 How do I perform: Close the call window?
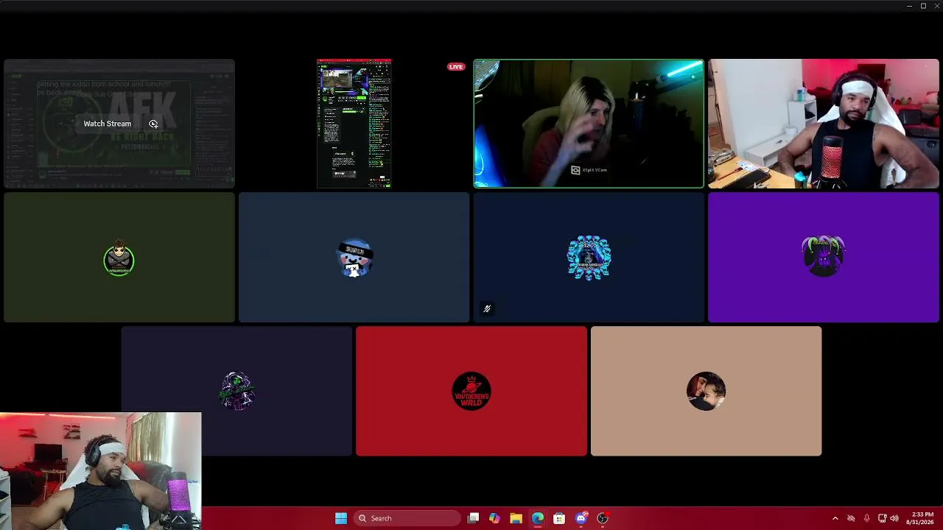pyautogui.click(x=936, y=6)
